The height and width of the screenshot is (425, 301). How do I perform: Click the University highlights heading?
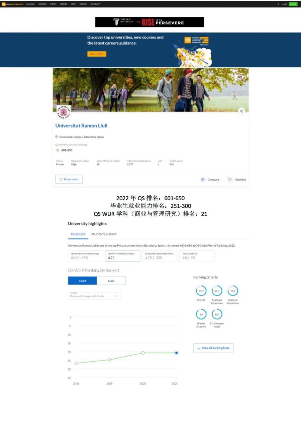pos(87,224)
